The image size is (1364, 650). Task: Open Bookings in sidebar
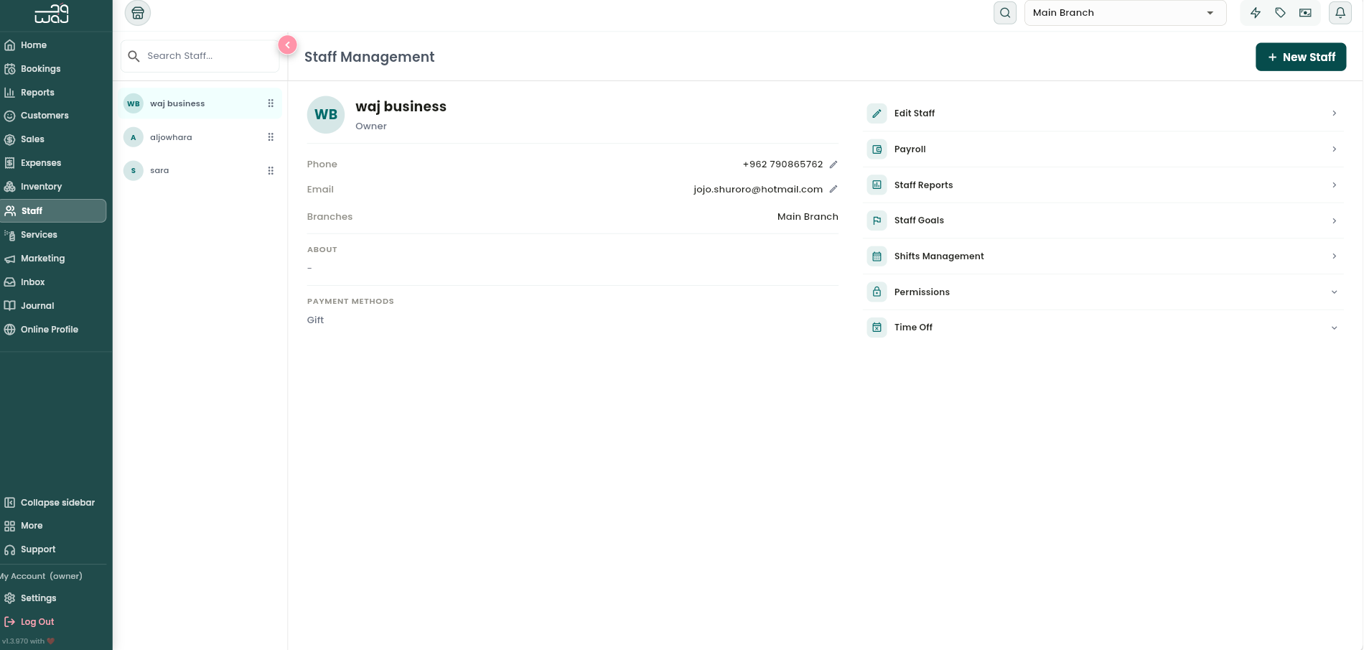click(53, 69)
